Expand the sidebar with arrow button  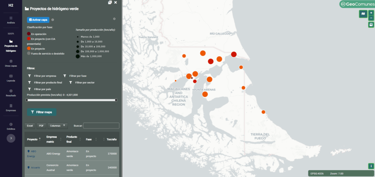[11, 138]
